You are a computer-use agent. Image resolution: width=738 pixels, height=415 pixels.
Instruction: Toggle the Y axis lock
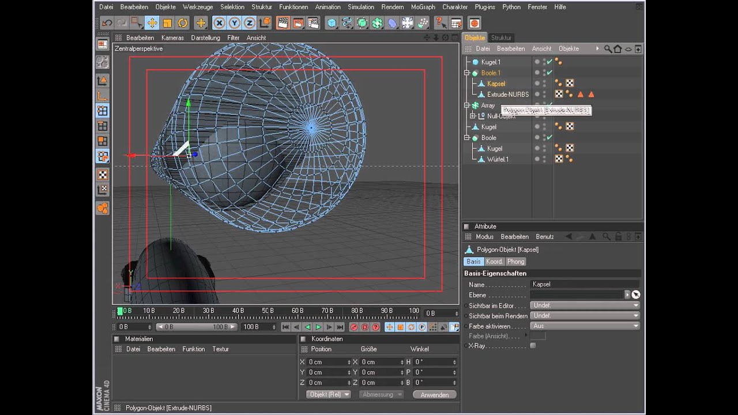(234, 23)
